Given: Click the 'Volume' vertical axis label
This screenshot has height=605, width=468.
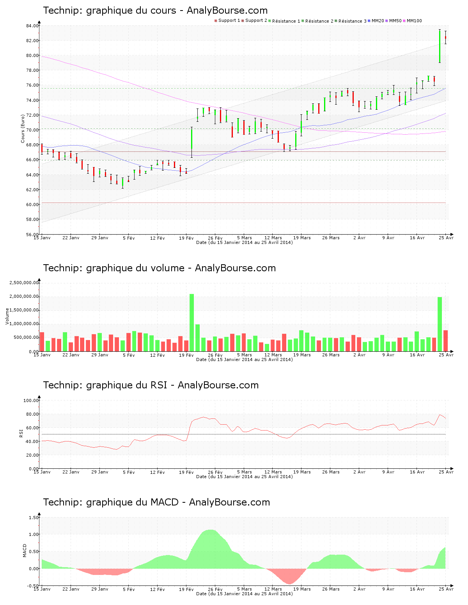Looking at the screenshot, I should coord(7,316).
